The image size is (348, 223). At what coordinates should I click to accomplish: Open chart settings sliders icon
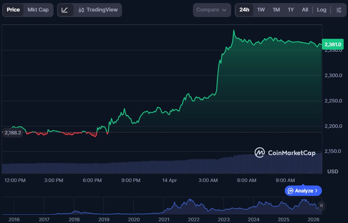[x=339, y=10]
